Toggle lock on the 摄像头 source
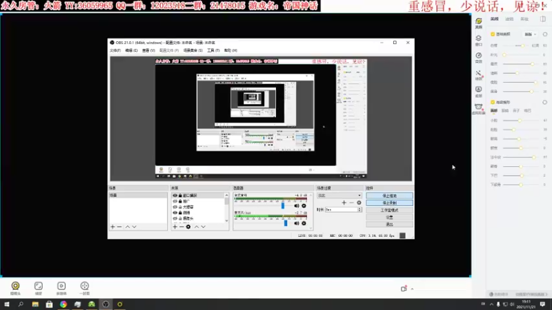 point(180,218)
